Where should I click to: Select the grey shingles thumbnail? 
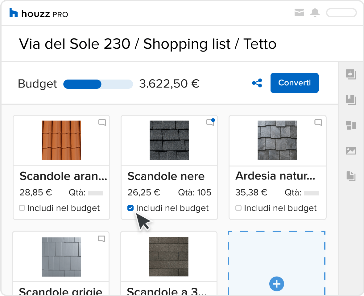coord(61,257)
